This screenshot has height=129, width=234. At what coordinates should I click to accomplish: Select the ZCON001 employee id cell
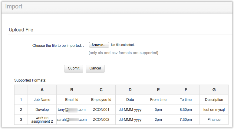101,110
